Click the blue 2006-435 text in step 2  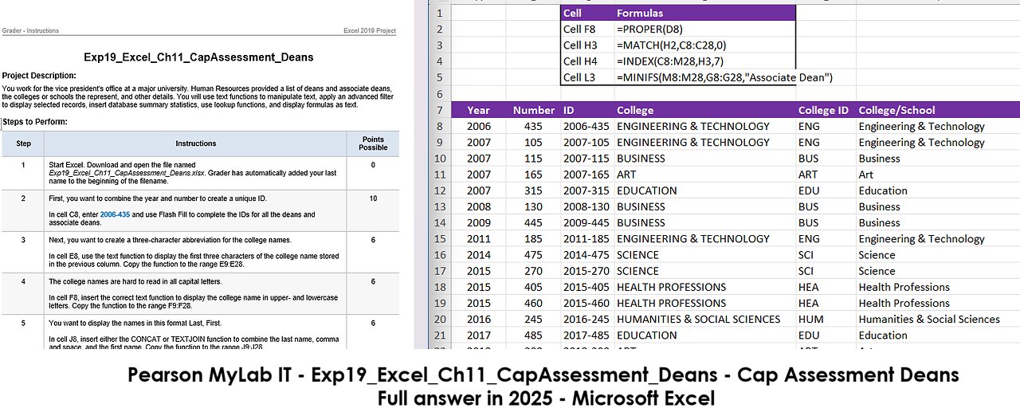(115, 215)
